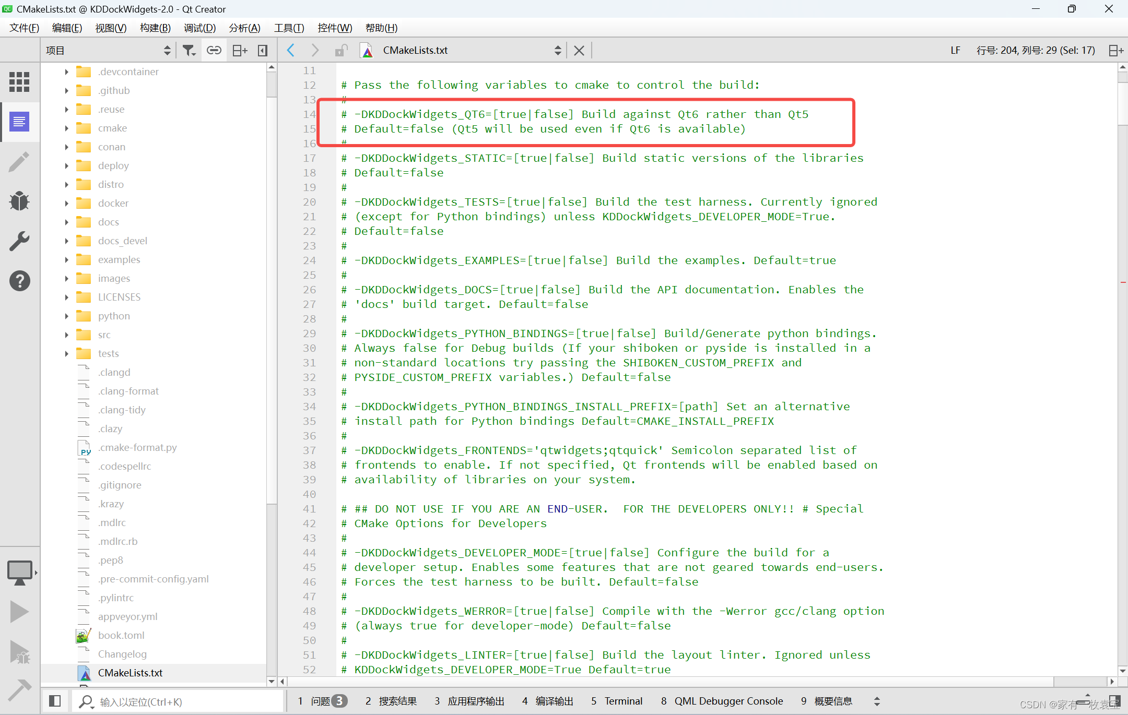
Task: Click the CMake file icon in the editor toolbar
Action: [x=368, y=50]
